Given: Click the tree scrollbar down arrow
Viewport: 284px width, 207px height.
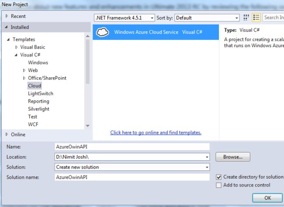Looking at the screenshot, I should pos(88,126).
